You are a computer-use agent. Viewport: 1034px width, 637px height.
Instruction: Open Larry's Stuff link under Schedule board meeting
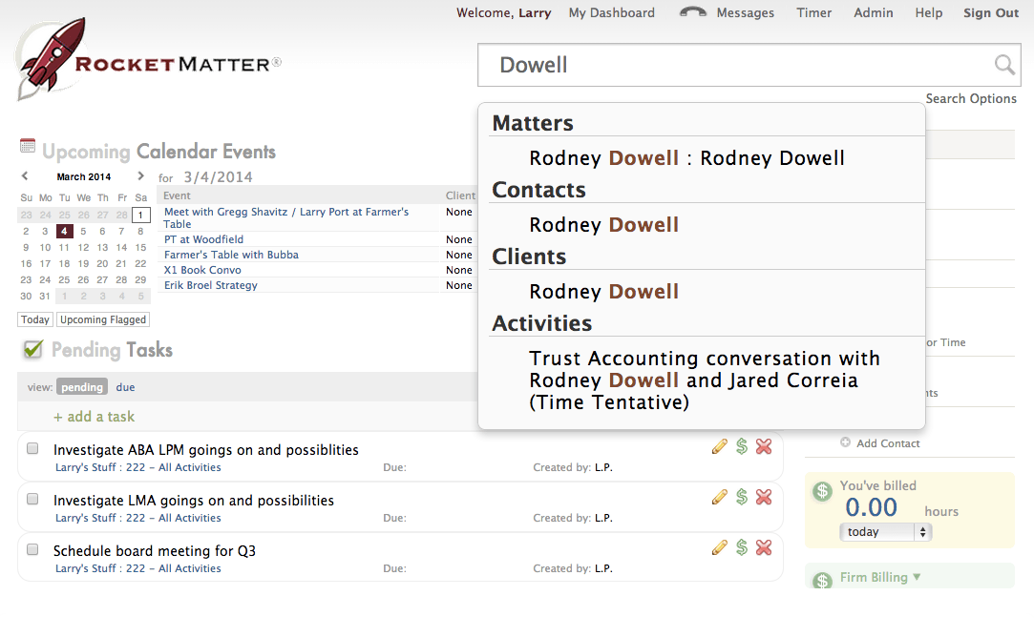point(137,568)
